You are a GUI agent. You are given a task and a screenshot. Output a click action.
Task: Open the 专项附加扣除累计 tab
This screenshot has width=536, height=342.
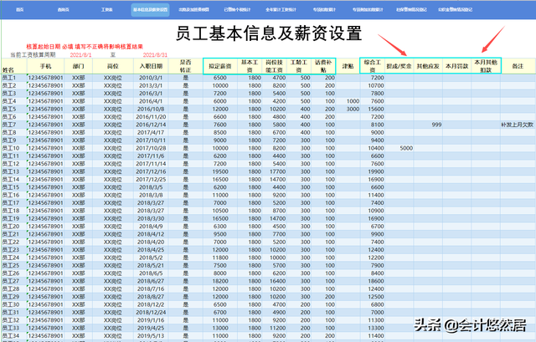368,9
